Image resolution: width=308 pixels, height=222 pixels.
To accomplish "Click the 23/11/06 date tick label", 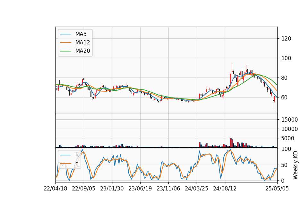I will pos(168,189).
